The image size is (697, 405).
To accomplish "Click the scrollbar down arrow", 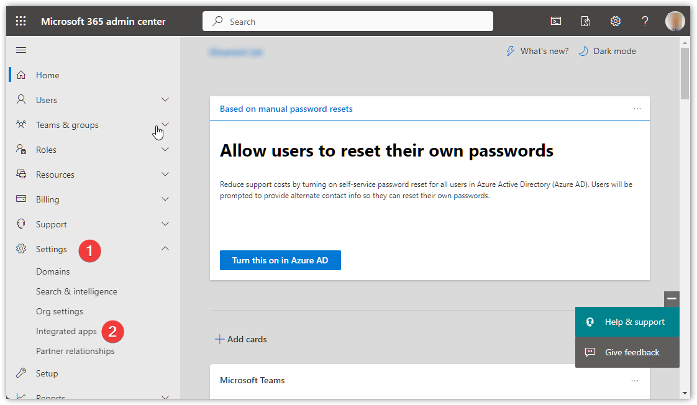I will coord(685,393).
